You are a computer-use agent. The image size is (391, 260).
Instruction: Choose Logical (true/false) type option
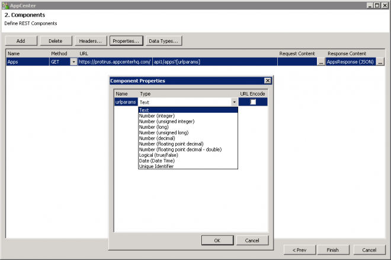point(188,155)
